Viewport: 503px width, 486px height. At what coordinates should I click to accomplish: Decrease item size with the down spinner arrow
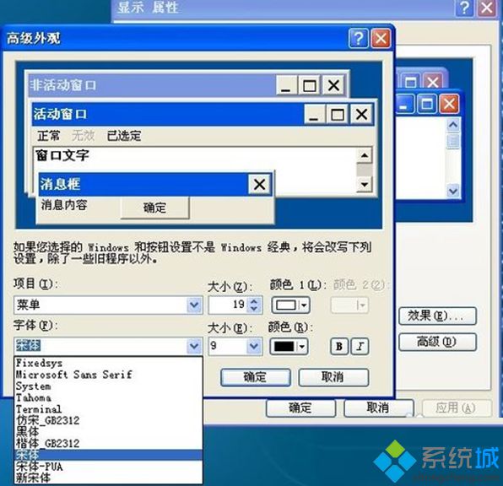[254, 309]
